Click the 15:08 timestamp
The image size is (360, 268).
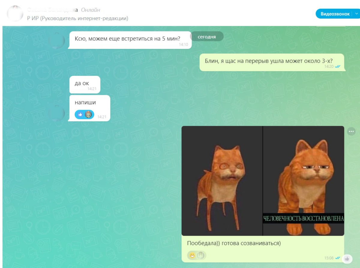329,258
